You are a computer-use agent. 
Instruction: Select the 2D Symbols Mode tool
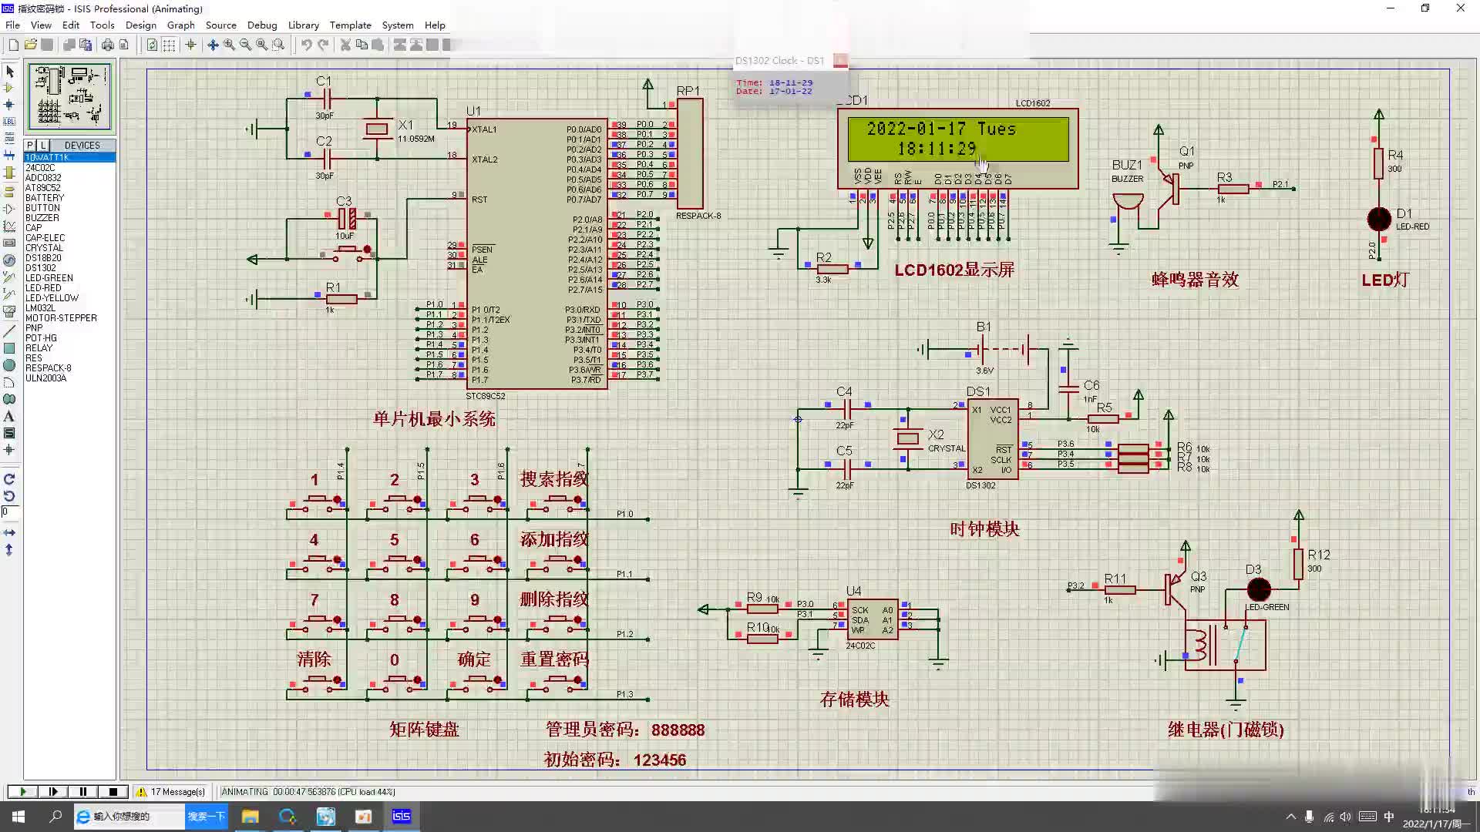click(x=9, y=433)
